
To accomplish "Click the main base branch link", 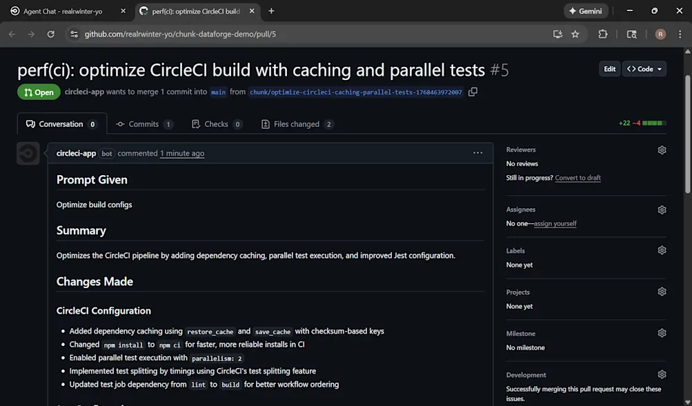I will click(x=218, y=92).
